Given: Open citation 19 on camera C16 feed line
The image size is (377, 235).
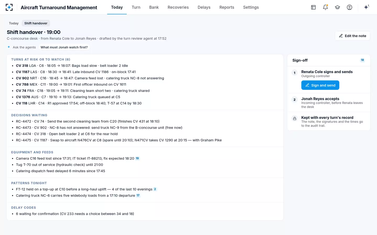Looking at the screenshot, I should point(137,158).
